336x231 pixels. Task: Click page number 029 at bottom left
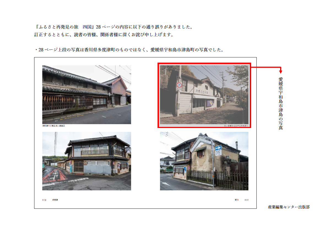point(44,200)
